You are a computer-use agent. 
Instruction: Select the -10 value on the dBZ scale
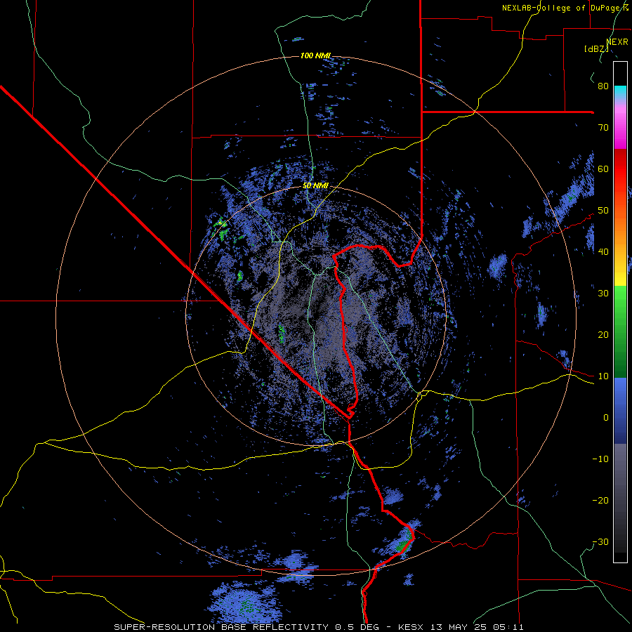pyautogui.click(x=600, y=459)
